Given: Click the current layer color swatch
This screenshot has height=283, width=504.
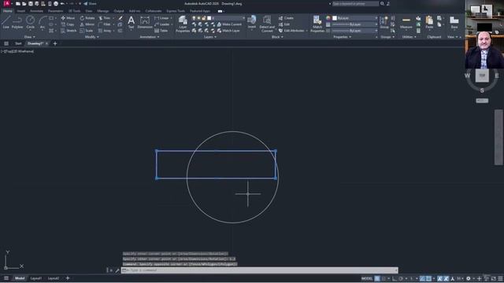Looking at the screenshot, I should [209, 18].
